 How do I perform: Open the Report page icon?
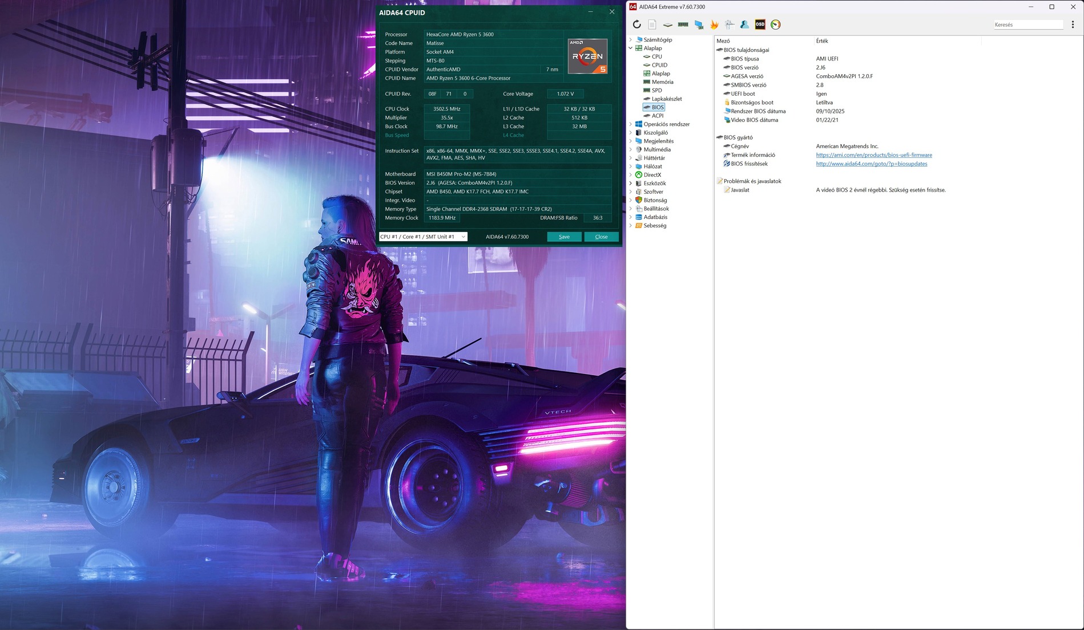(x=652, y=25)
